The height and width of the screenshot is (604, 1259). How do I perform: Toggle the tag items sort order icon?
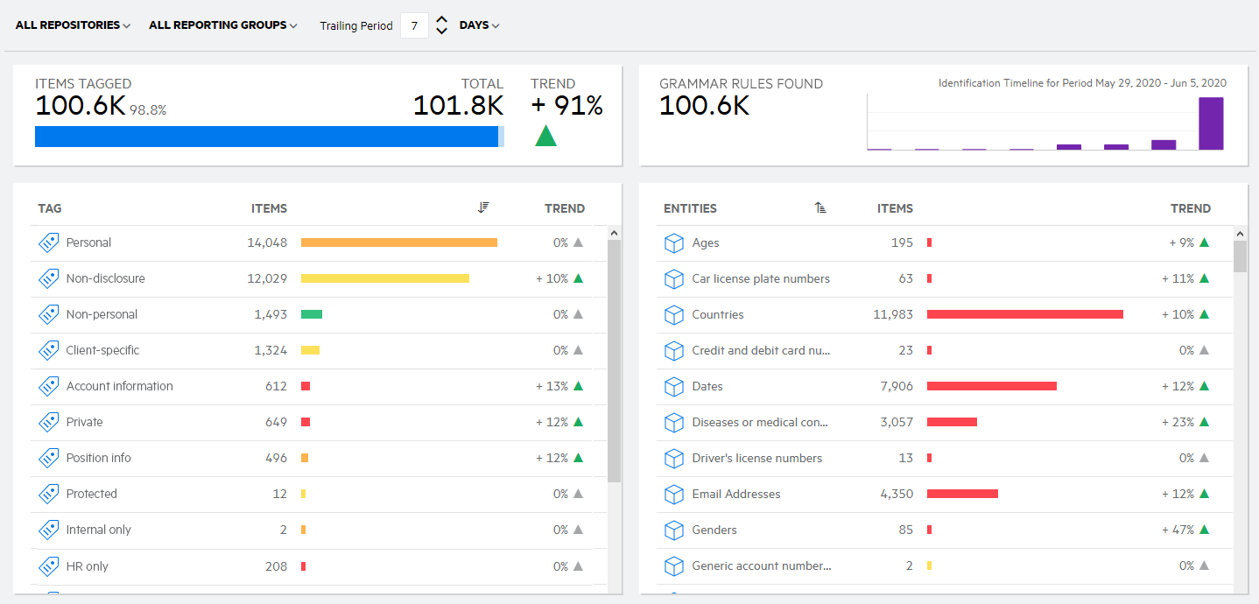click(483, 208)
